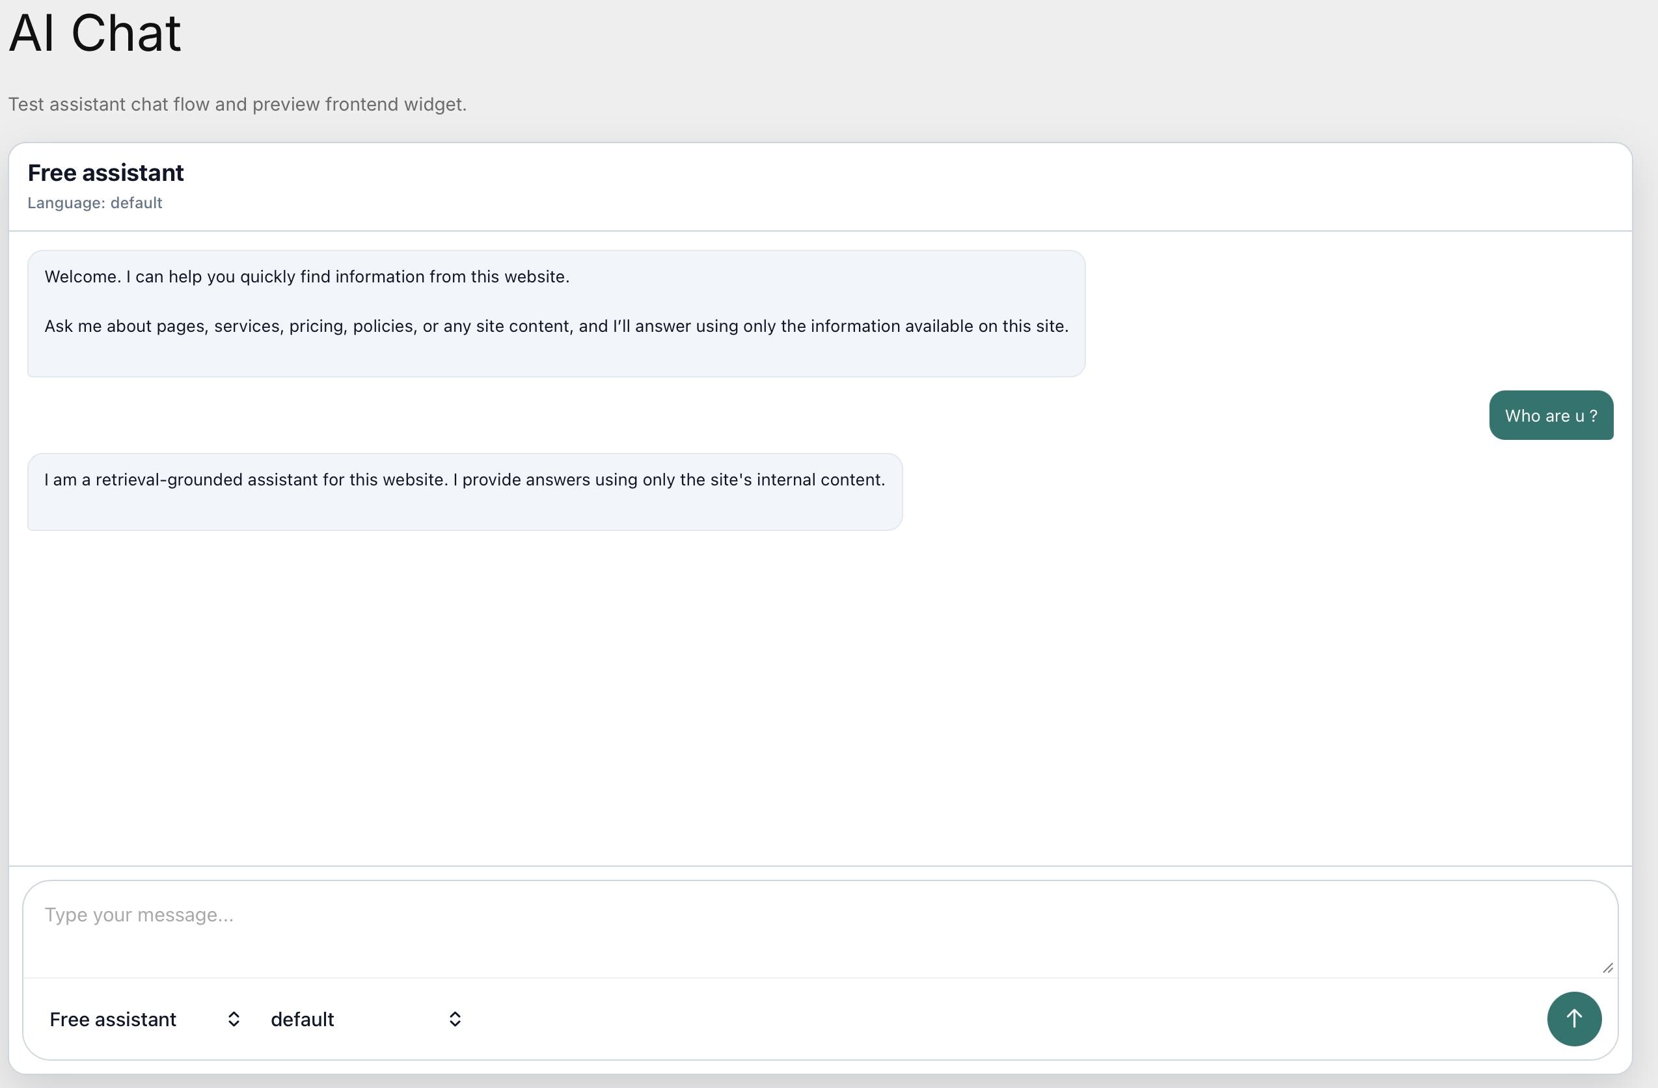Click the 'Welcome. I can help' message line
Screen dimensions: 1658x1088
point(307,277)
